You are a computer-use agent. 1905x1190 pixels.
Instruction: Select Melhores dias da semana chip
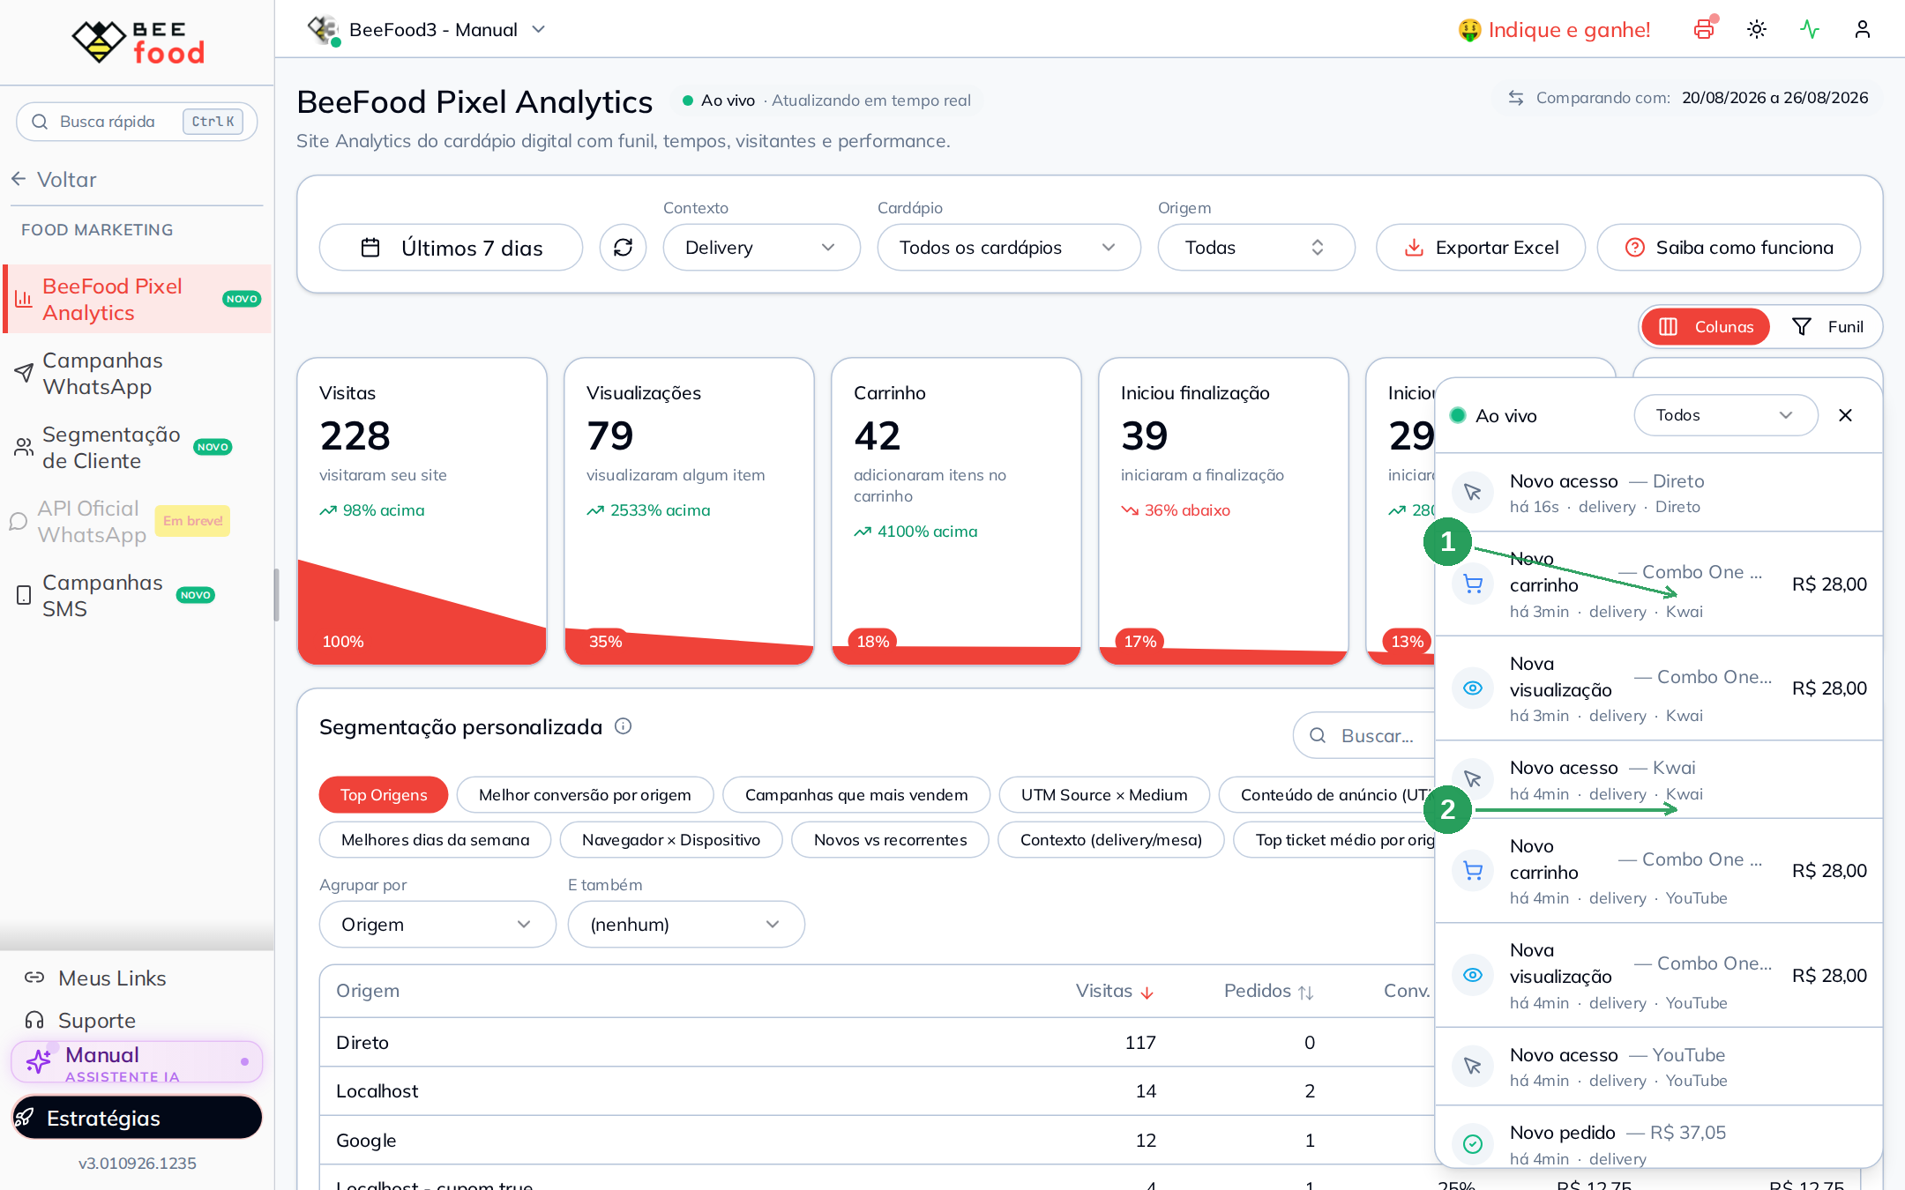tap(435, 840)
